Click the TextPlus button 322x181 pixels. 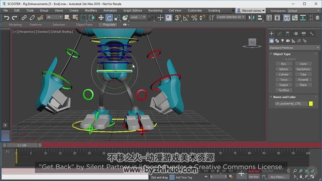tap(283, 90)
